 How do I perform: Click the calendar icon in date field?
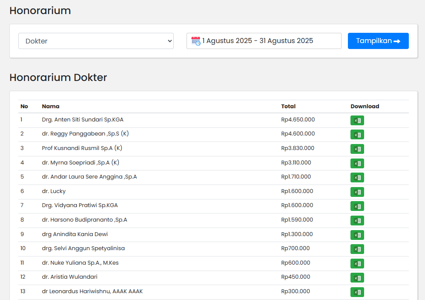coord(195,41)
